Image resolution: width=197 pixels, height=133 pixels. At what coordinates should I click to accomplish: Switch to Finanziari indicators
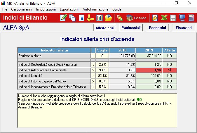coord(184,27)
